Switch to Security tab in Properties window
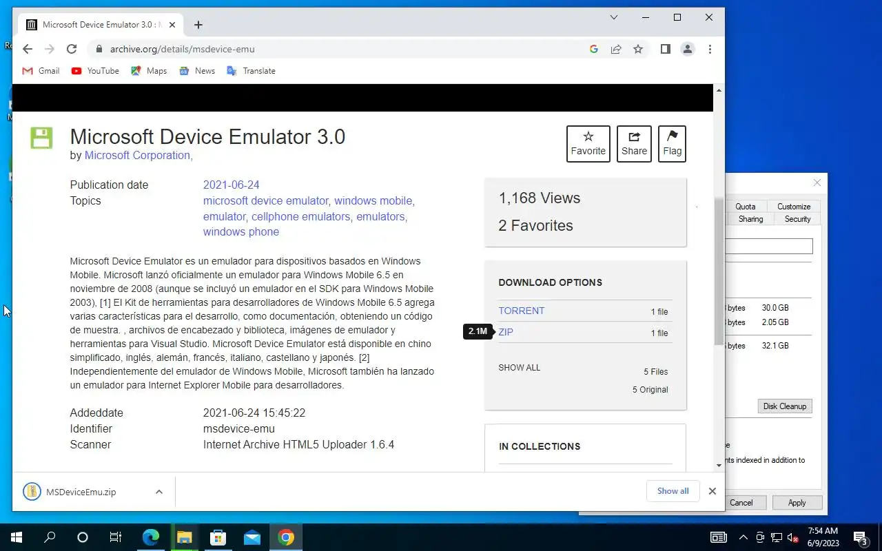Screen dimensions: 882x551 click(x=797, y=219)
